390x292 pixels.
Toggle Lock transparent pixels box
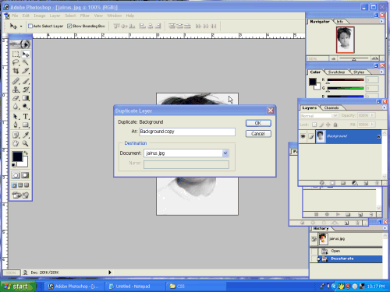(x=314, y=125)
